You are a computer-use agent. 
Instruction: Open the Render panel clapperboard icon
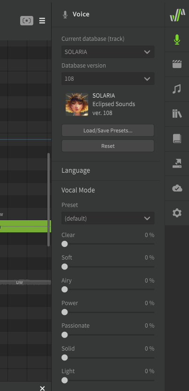[177, 64]
